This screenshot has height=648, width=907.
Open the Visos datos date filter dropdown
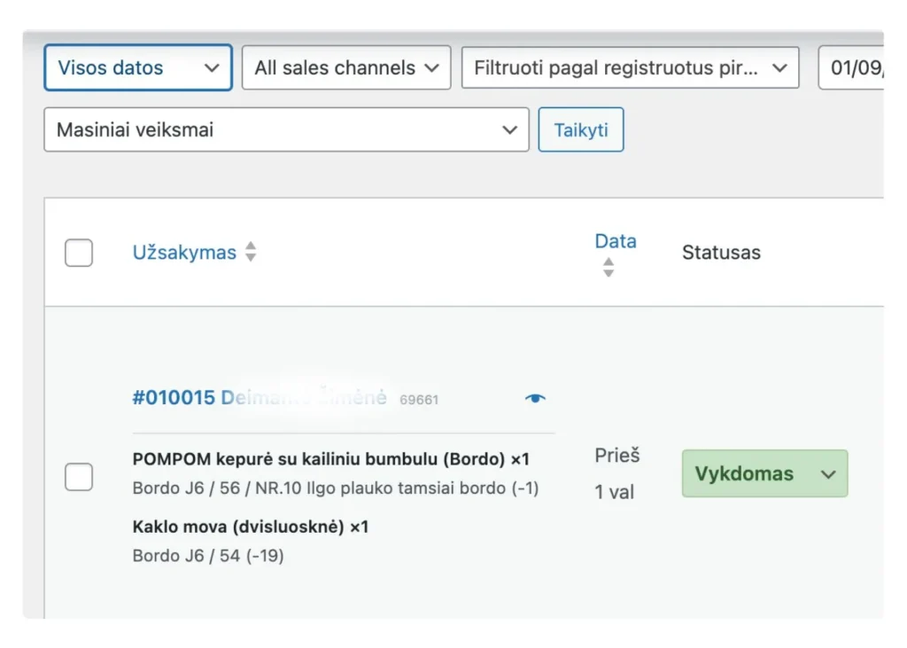point(137,67)
